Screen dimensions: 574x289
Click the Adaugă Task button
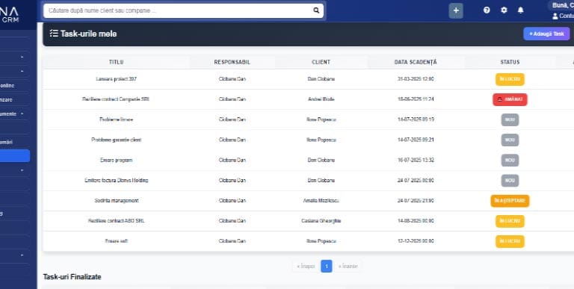[x=546, y=34]
